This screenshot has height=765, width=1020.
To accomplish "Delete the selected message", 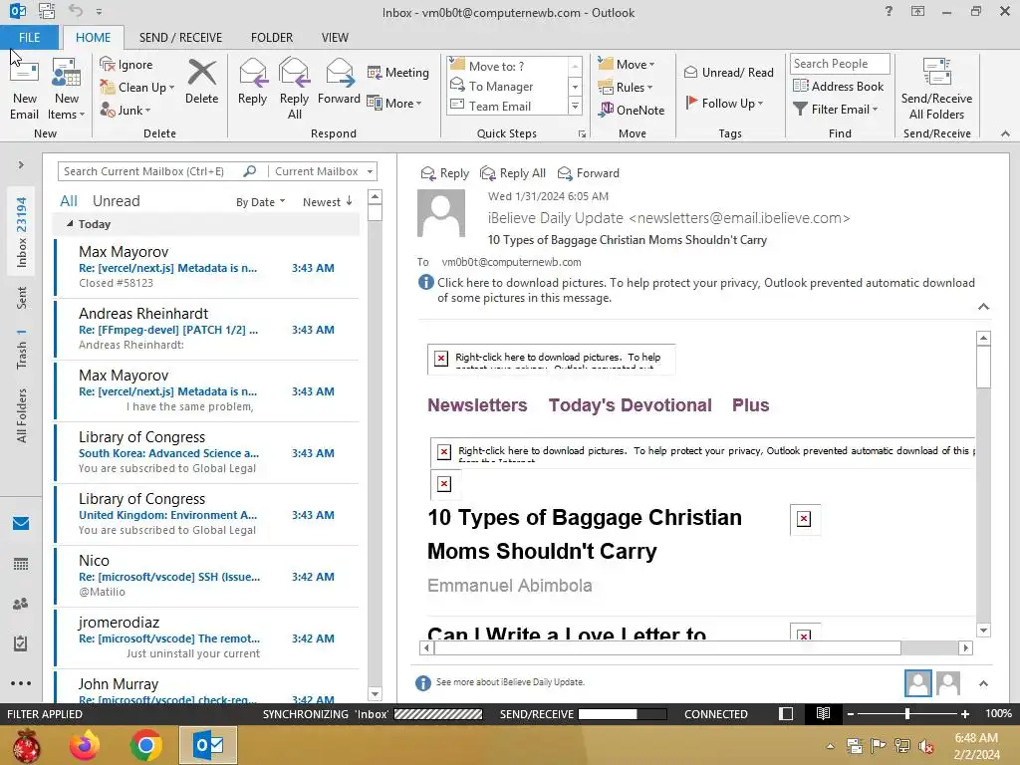I will coord(201,82).
